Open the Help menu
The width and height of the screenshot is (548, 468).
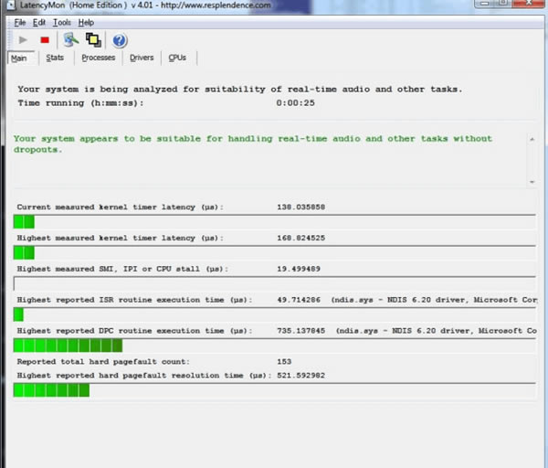(86, 22)
